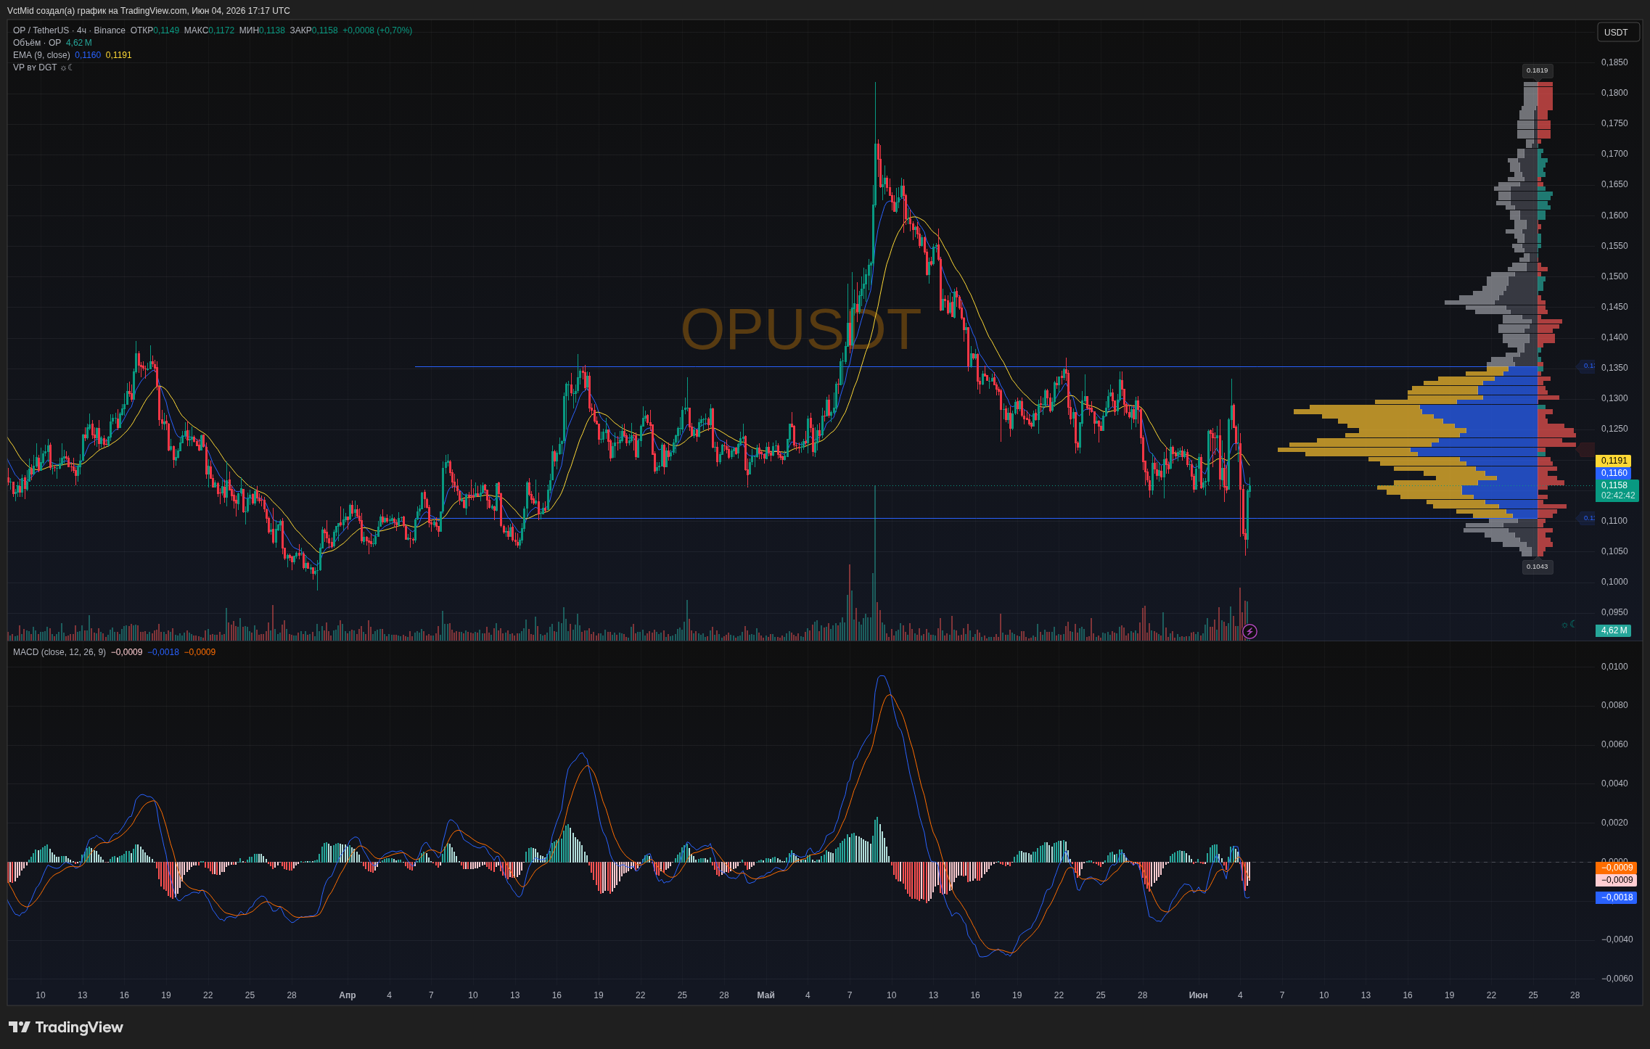
Task: Click the 0,1500 price scale value
Action: click(x=1614, y=276)
